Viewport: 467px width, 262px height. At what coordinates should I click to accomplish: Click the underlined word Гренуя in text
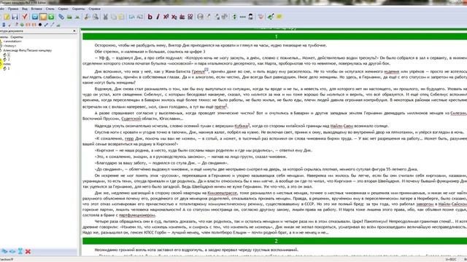click(198, 71)
